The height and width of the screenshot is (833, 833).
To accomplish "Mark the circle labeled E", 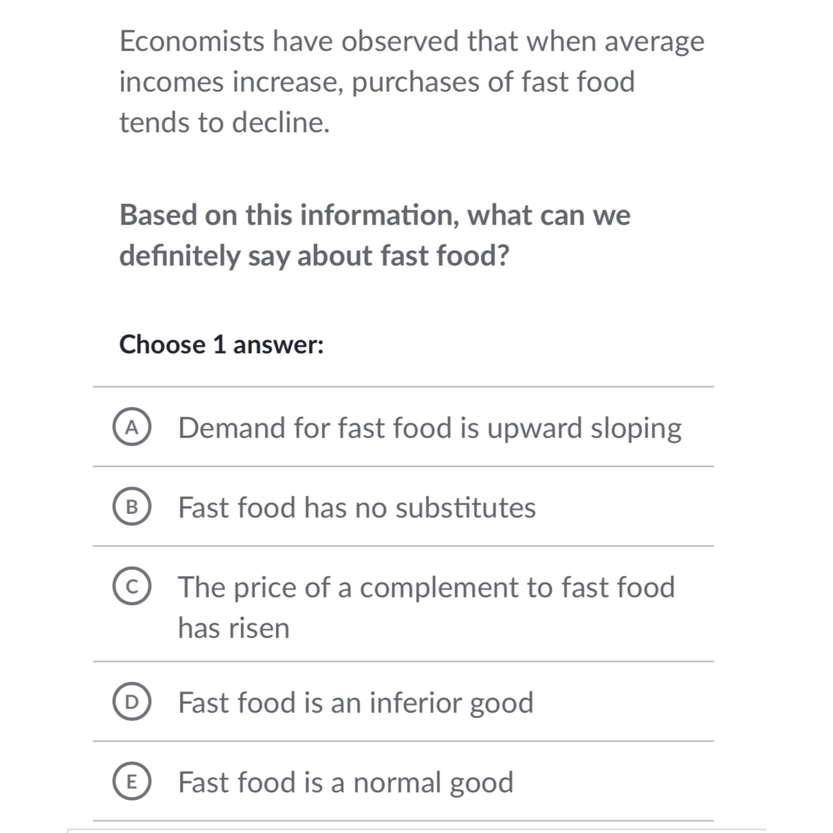I will tap(132, 781).
